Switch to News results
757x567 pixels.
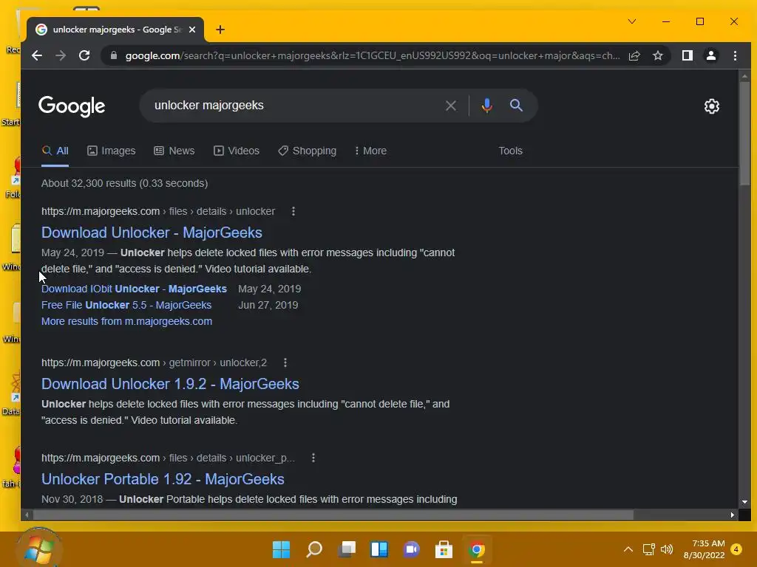174,151
